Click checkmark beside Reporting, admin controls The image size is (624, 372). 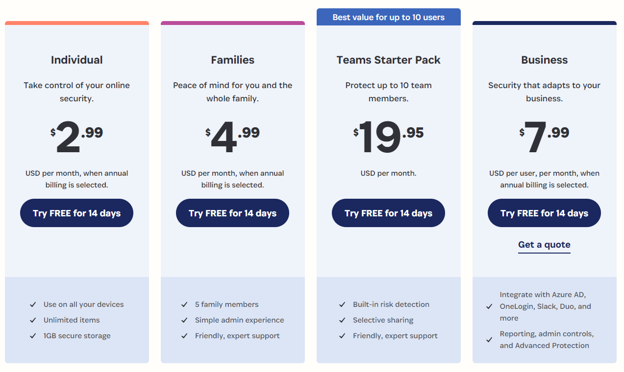point(489,340)
